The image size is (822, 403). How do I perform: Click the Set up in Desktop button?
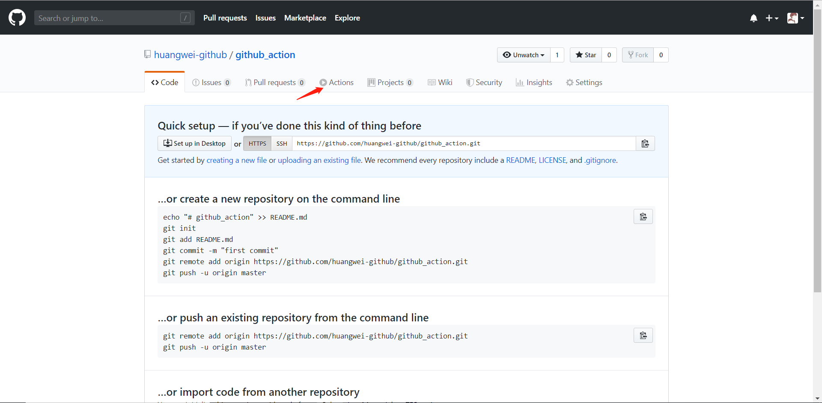194,143
